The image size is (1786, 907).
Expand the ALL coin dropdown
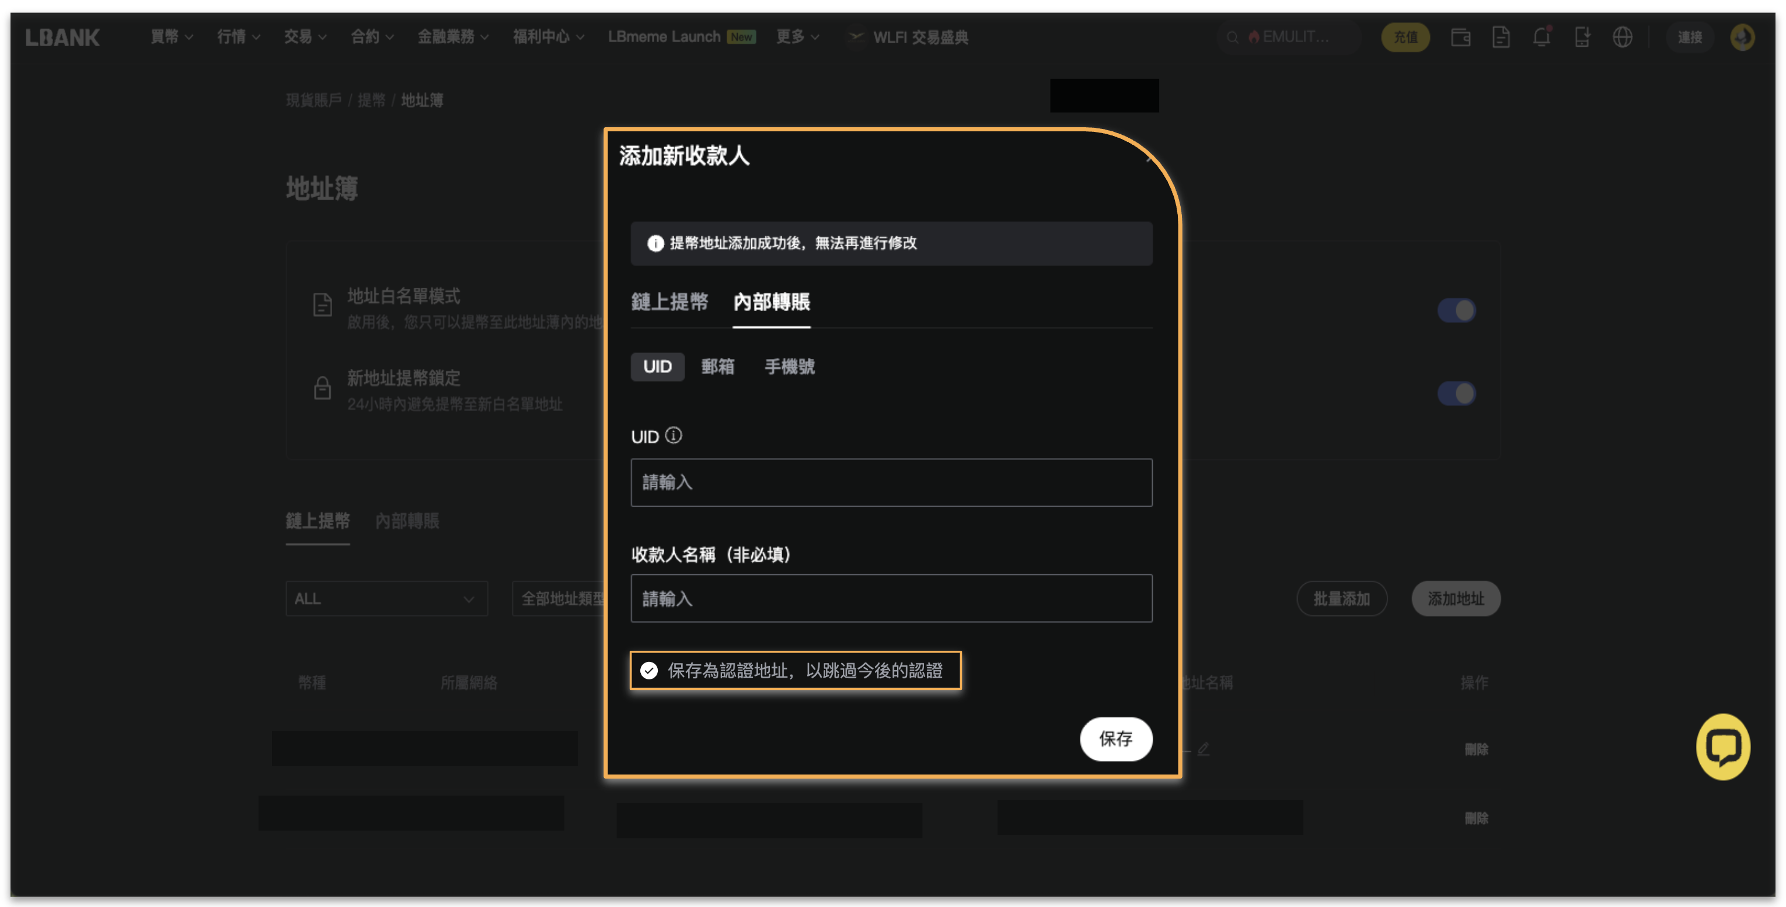pos(386,598)
